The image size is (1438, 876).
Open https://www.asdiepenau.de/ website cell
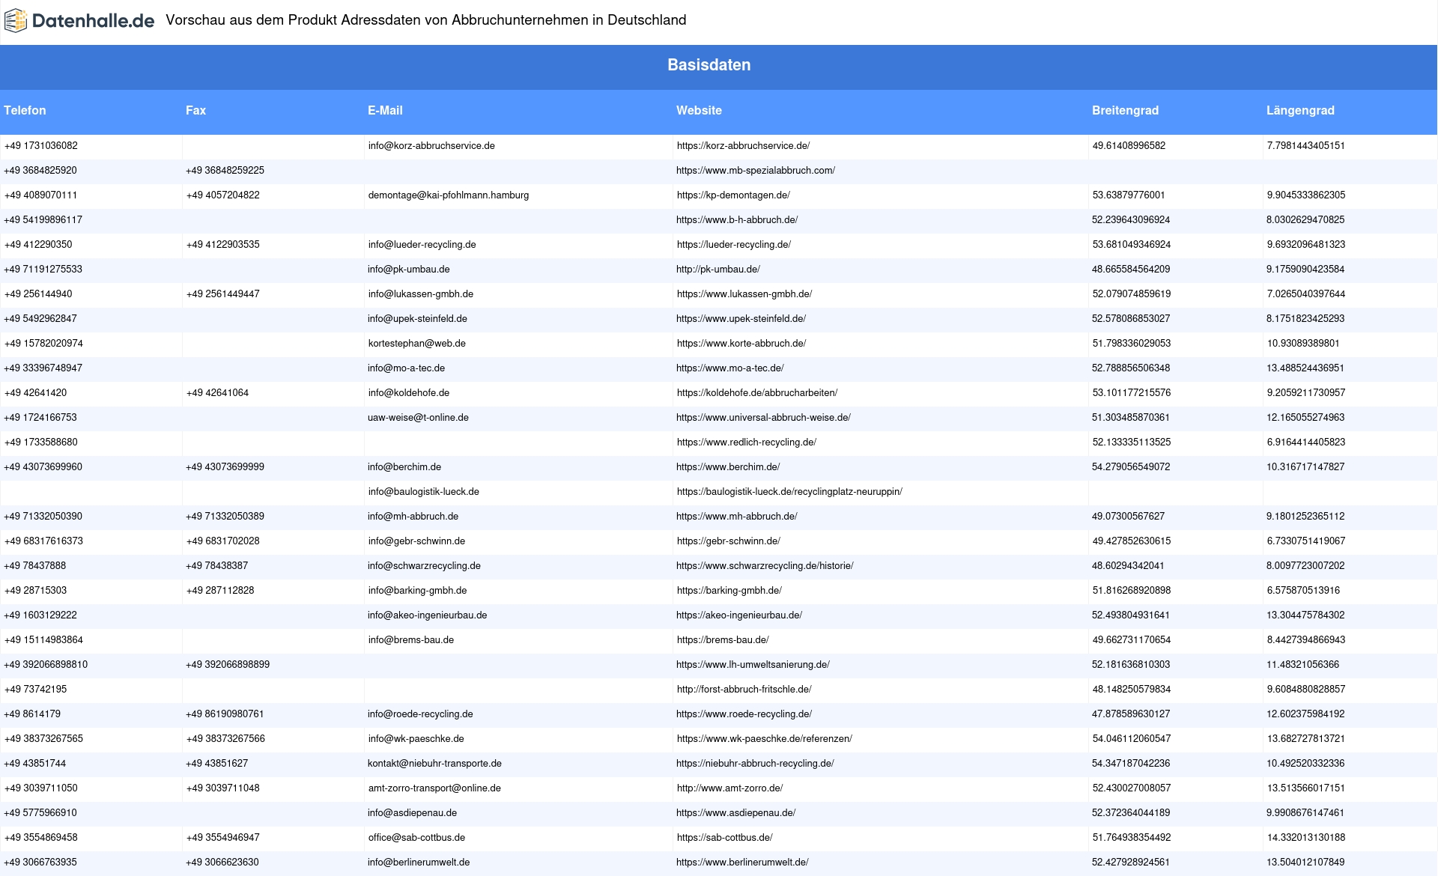tap(736, 813)
